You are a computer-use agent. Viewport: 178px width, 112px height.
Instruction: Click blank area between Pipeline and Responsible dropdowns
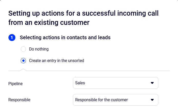[116, 91]
